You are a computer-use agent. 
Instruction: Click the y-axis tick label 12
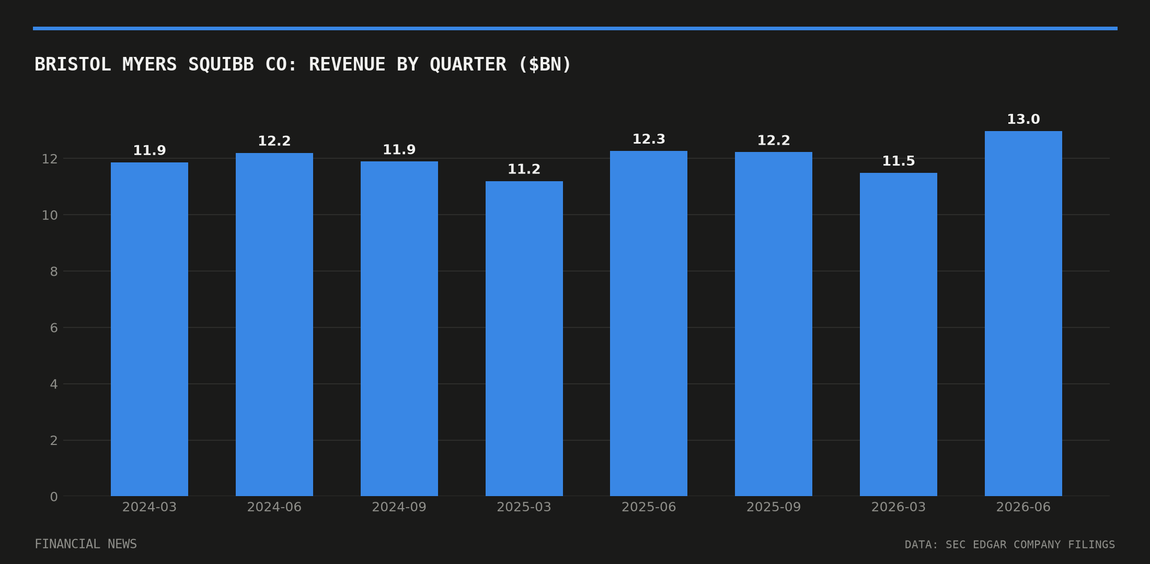tap(50, 159)
